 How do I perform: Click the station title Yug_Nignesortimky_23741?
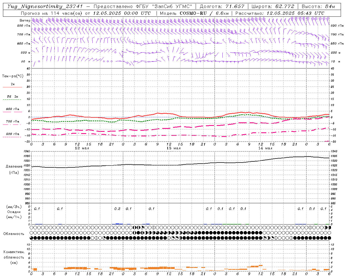click(x=45, y=6)
